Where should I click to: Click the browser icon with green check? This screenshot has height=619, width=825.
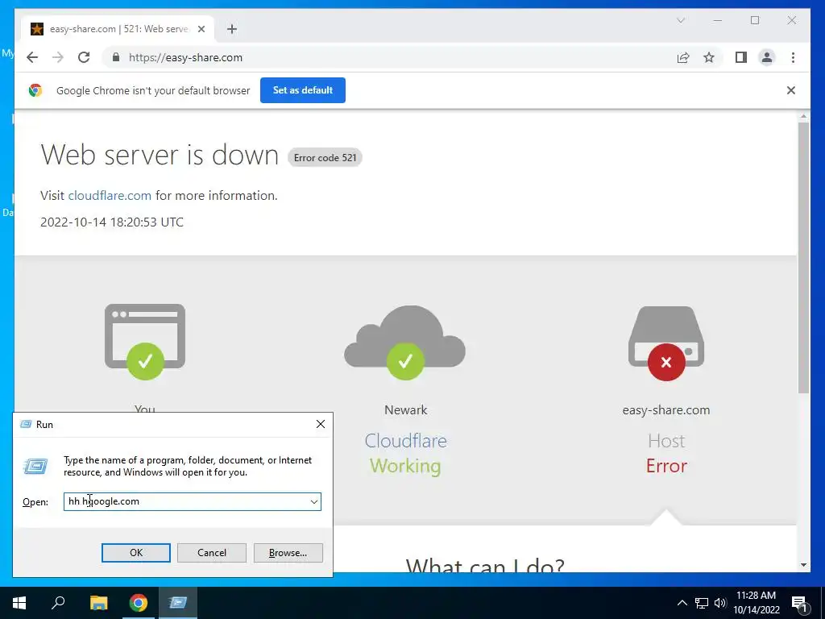[145, 341]
